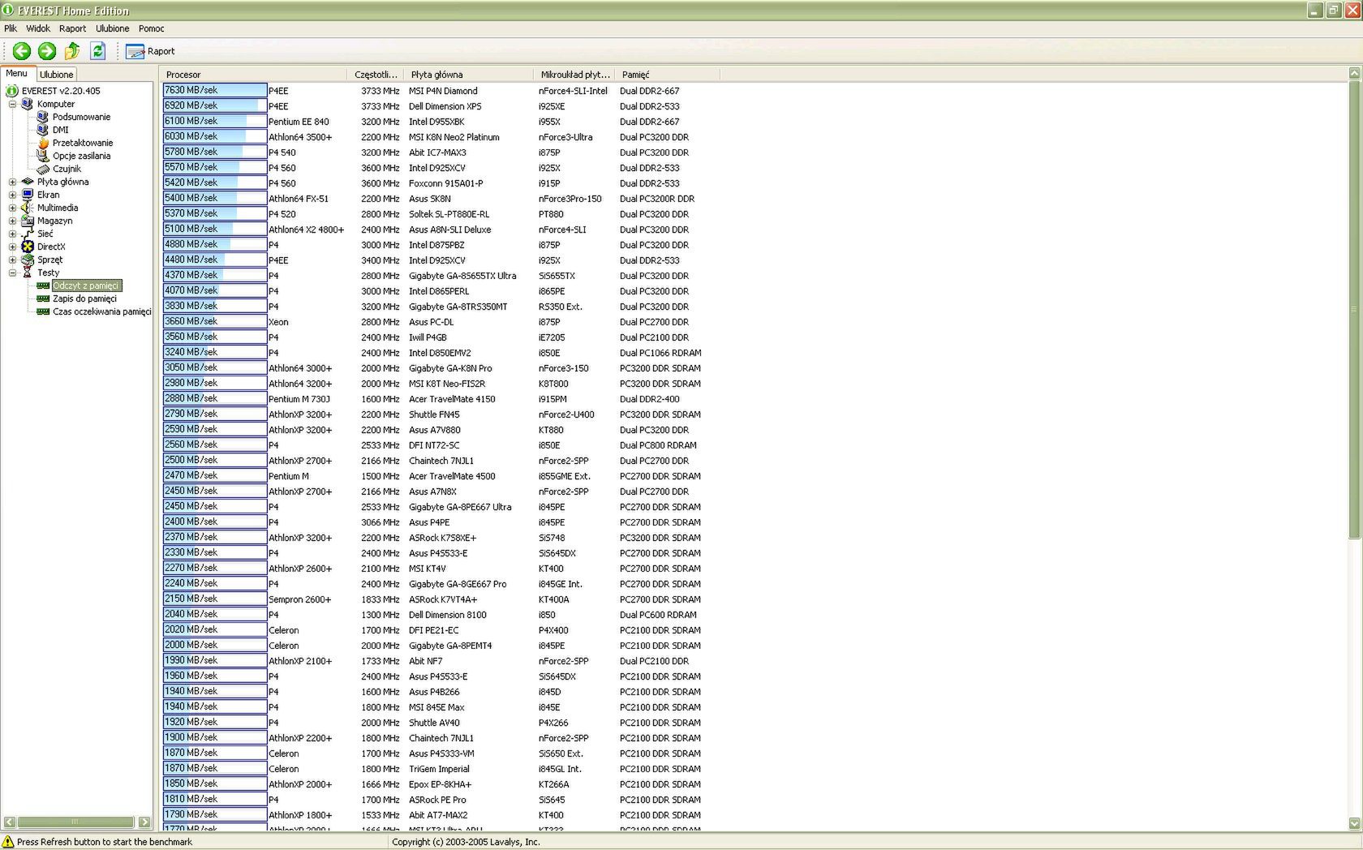Switch to the Menu sidebar tab
This screenshot has width=1363, height=850.
coord(16,73)
